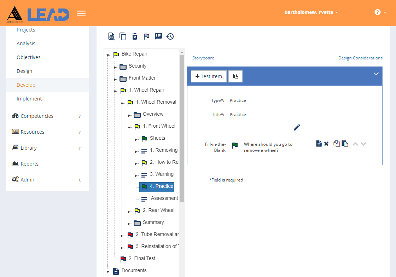Collapse the blue panel header chevron
This screenshot has height=277, width=396.
click(x=376, y=74)
